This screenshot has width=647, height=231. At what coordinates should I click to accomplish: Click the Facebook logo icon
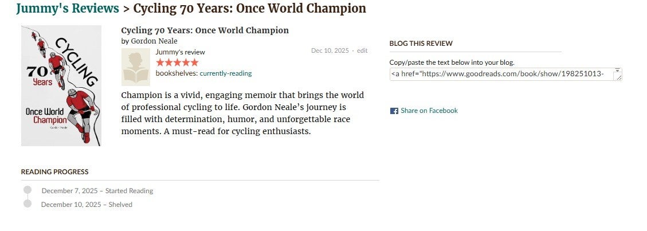[394, 111]
